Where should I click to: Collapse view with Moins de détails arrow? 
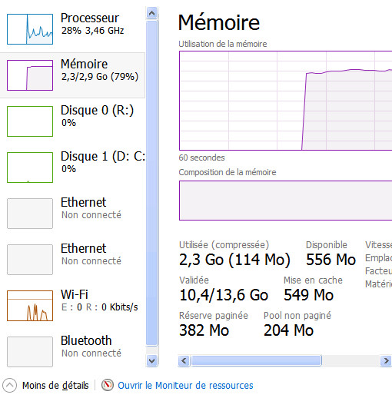click(x=10, y=385)
